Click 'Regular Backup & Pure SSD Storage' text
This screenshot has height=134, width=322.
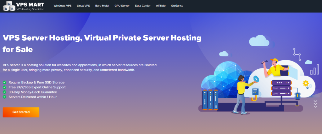[36, 82]
